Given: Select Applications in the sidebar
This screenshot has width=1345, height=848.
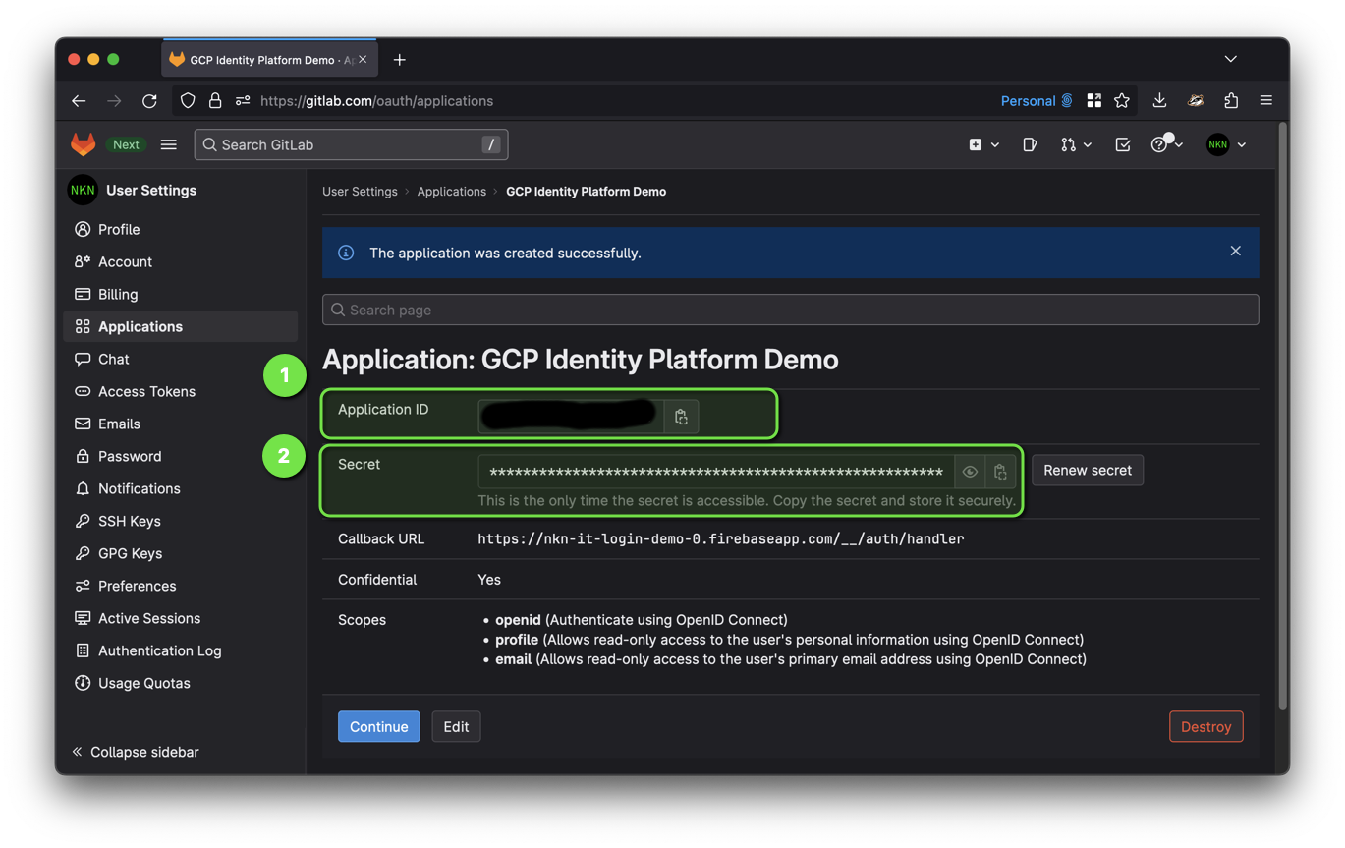Looking at the screenshot, I should (180, 326).
